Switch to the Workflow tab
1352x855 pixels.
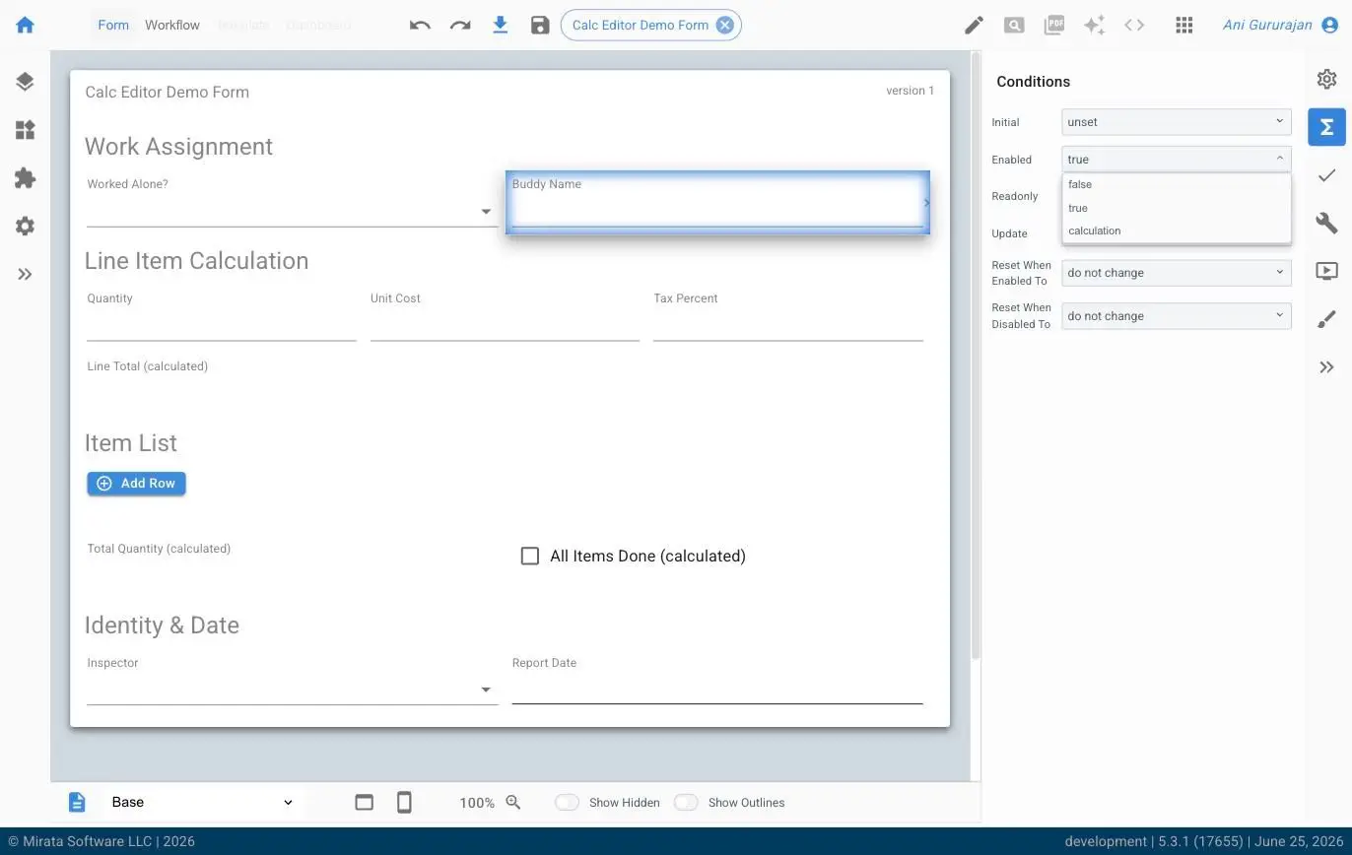(172, 25)
